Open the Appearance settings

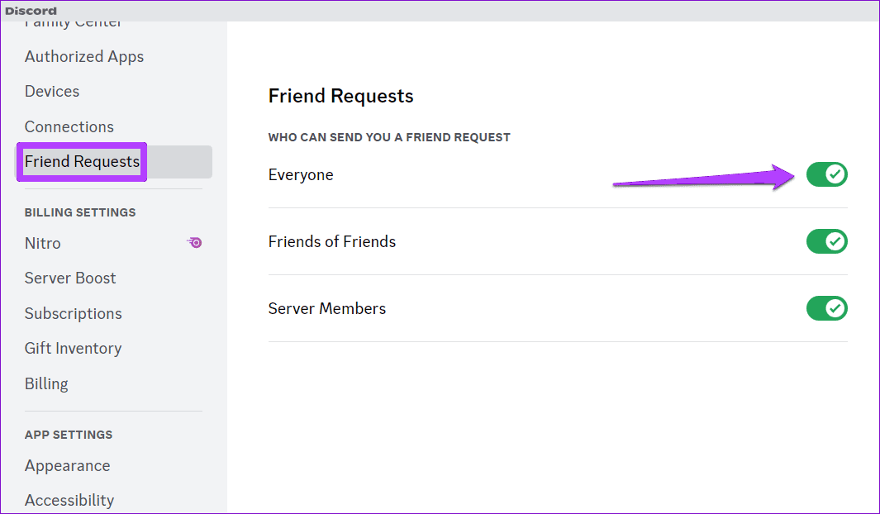(x=67, y=465)
